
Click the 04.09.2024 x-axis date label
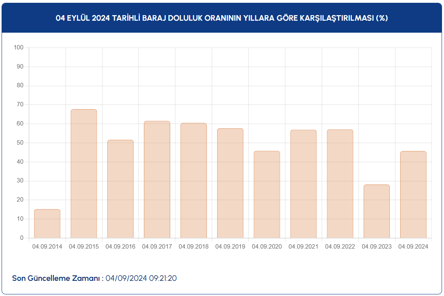pos(413,247)
